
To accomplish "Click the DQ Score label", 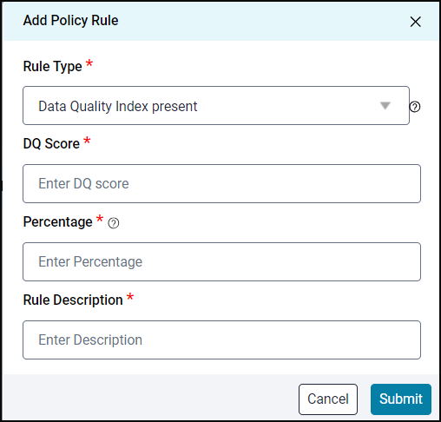I will 51,143.
